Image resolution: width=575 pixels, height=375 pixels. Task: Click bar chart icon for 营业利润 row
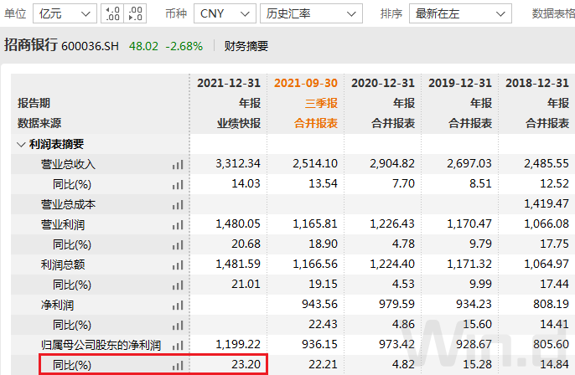point(177,224)
